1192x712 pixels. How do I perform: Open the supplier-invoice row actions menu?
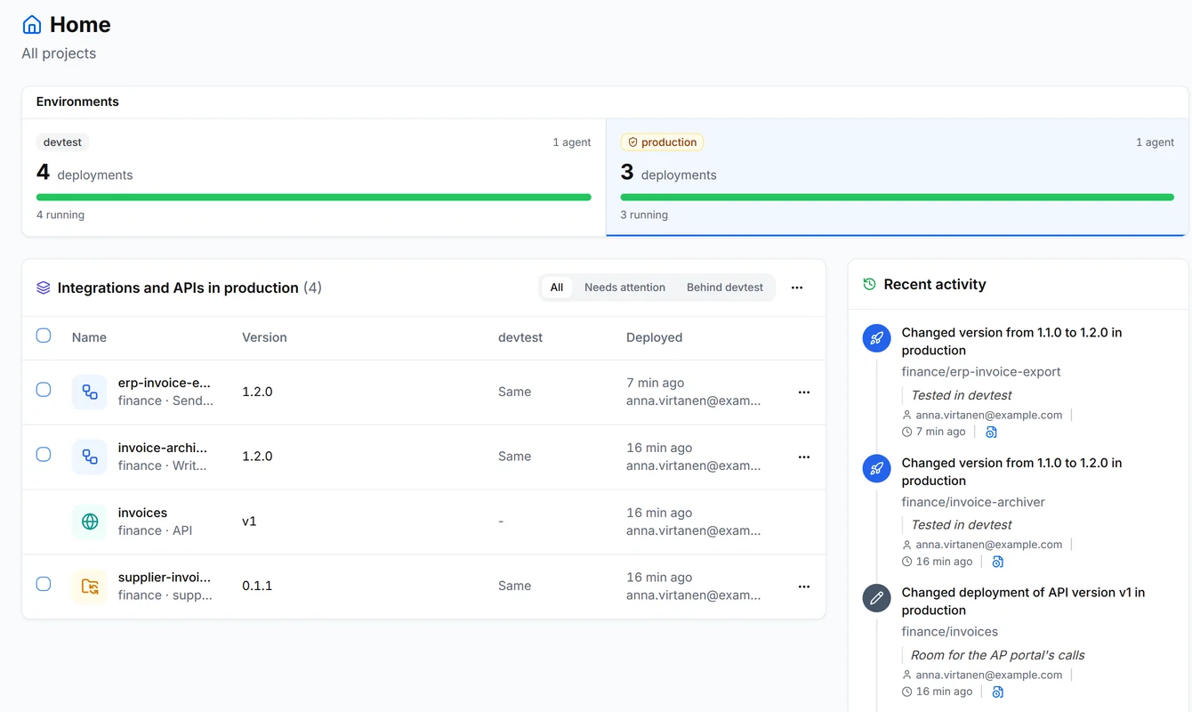click(804, 587)
